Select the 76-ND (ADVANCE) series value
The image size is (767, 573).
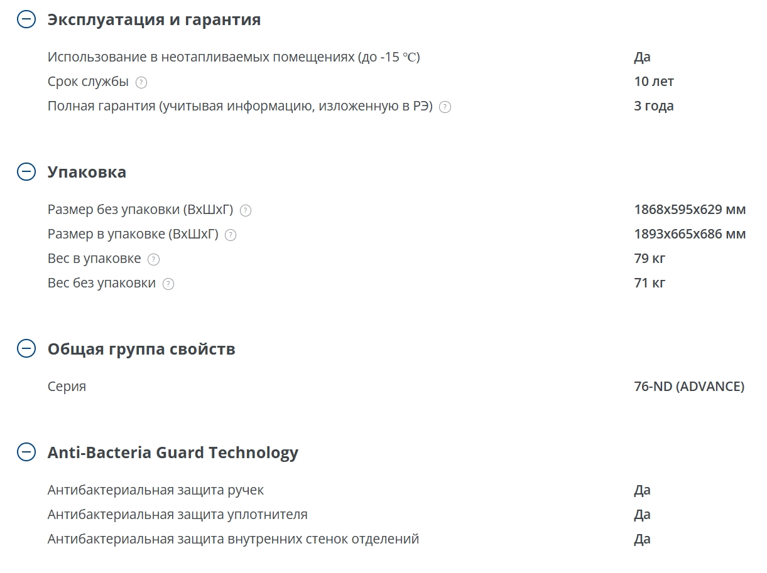click(x=689, y=386)
